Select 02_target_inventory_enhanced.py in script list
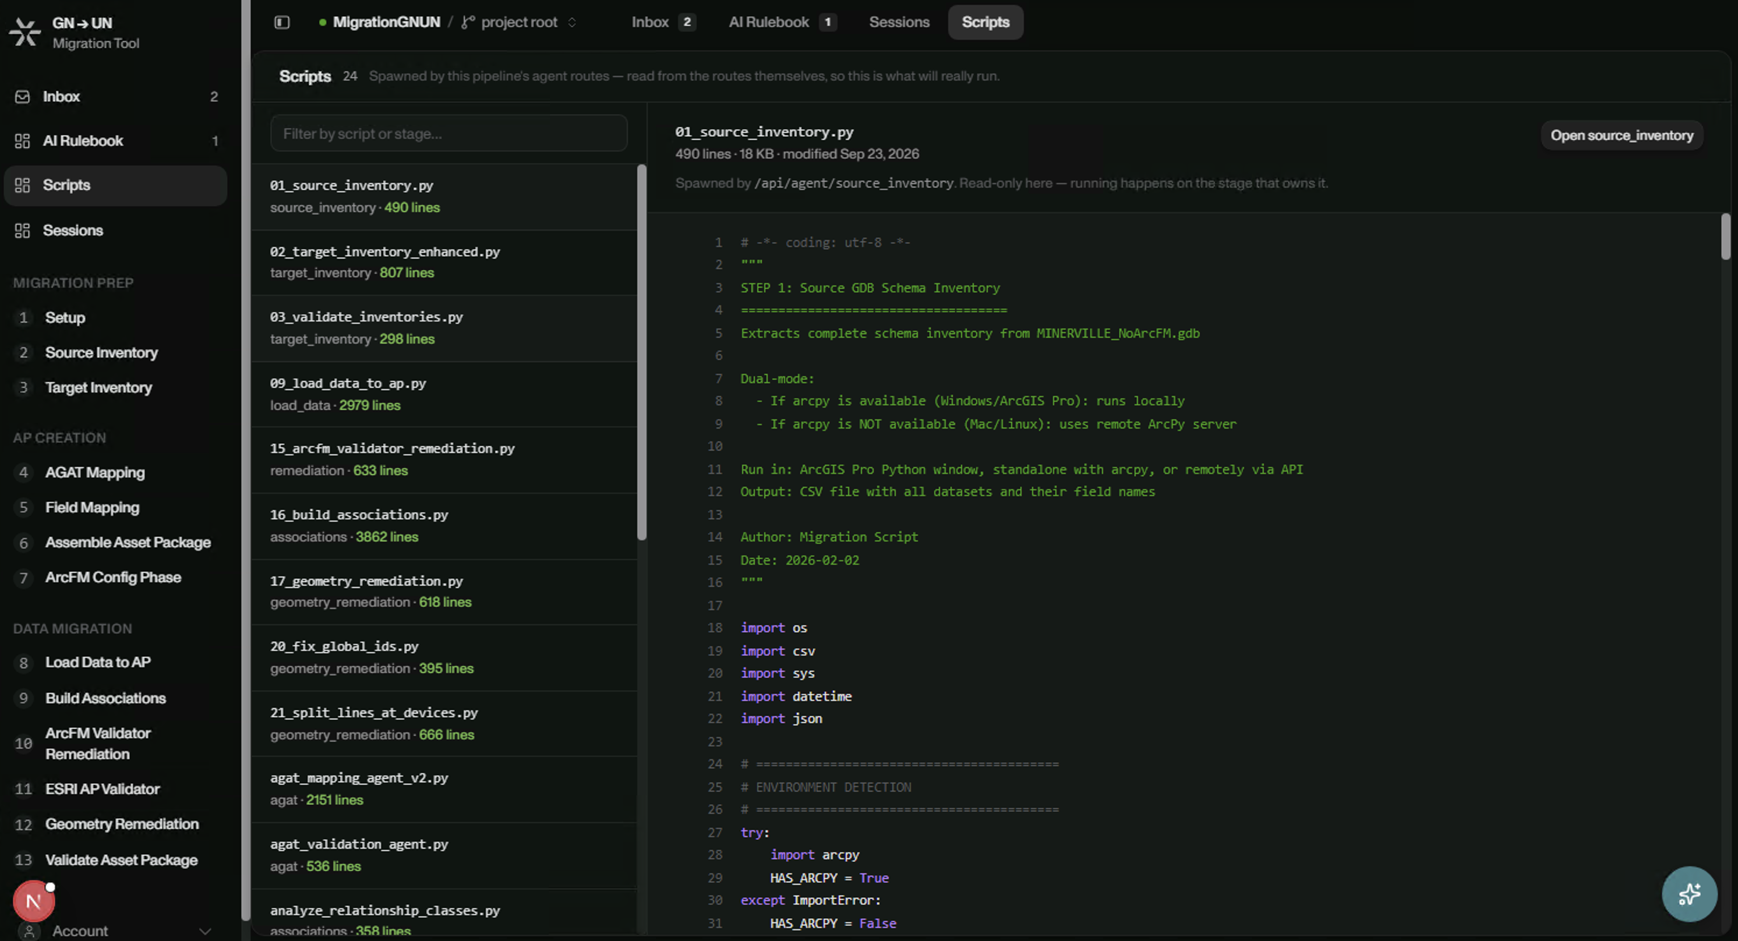The image size is (1738, 941). point(444,263)
